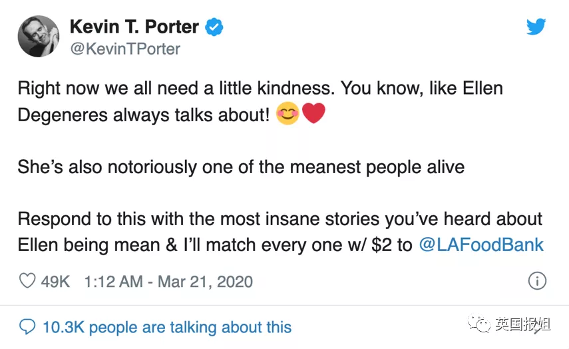The height and width of the screenshot is (349, 569).
Task: Click the red heart emoji
Action: tap(313, 115)
